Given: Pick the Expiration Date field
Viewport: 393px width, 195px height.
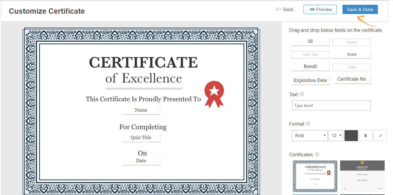Looking at the screenshot, I should pyautogui.click(x=310, y=80).
